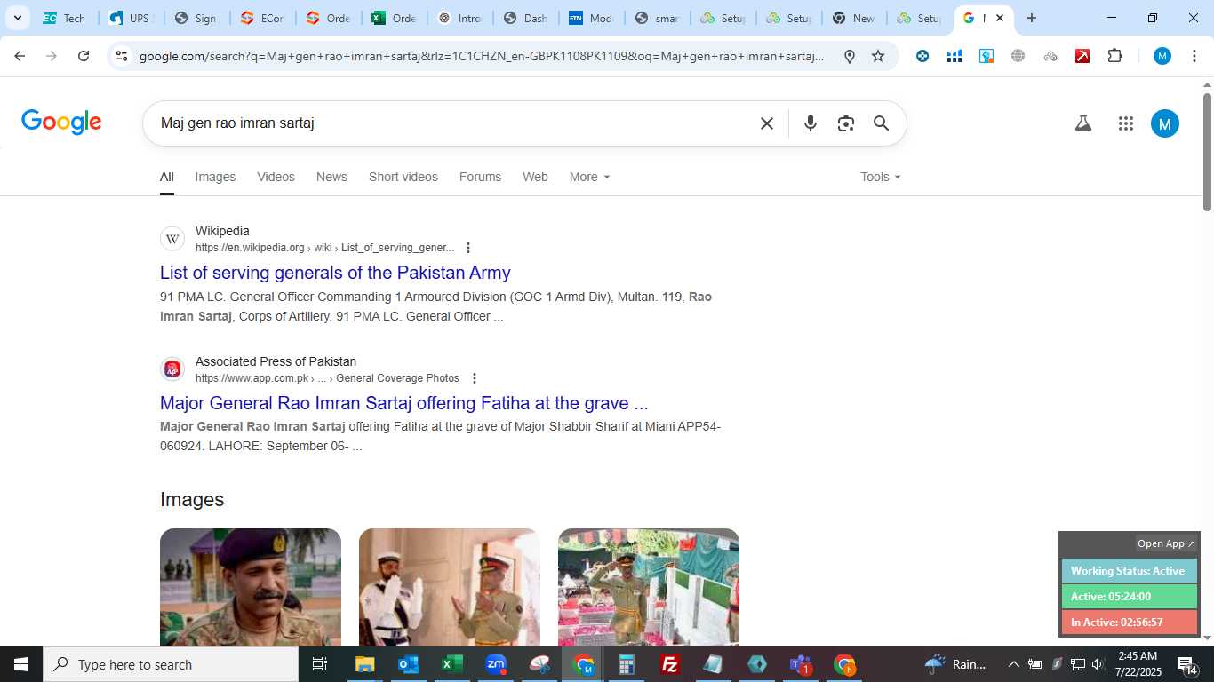Open more options for the Associated Press result
The width and height of the screenshot is (1214, 682).
[474, 378]
